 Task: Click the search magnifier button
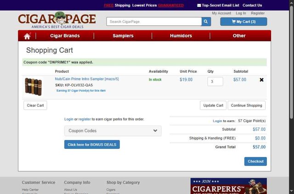tap(206, 22)
